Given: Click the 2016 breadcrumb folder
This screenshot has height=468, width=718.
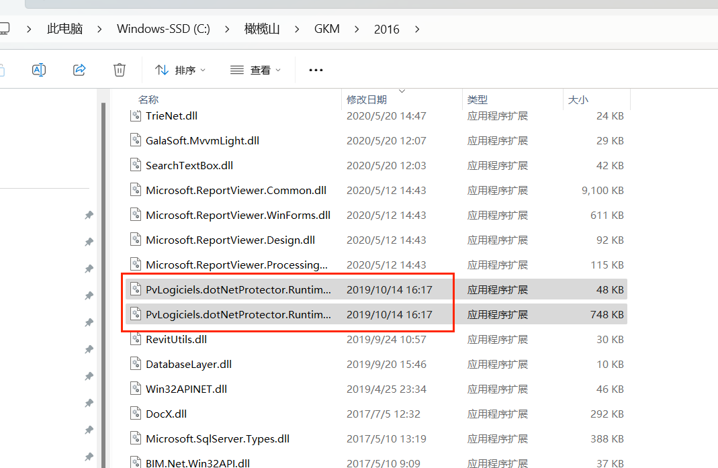Looking at the screenshot, I should point(386,30).
